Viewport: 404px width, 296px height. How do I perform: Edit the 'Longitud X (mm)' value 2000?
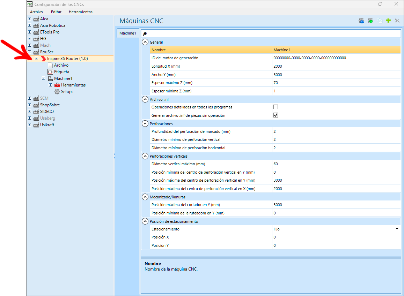[336, 66]
